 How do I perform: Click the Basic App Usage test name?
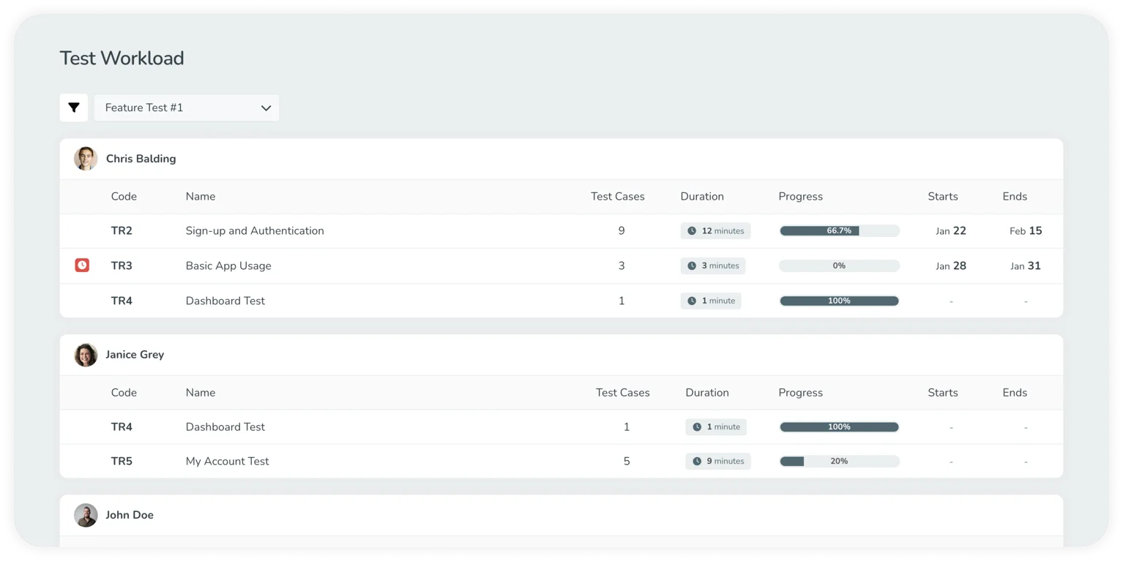(x=228, y=266)
